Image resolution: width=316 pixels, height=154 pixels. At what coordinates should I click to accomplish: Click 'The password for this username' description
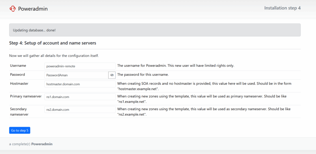click(143, 75)
